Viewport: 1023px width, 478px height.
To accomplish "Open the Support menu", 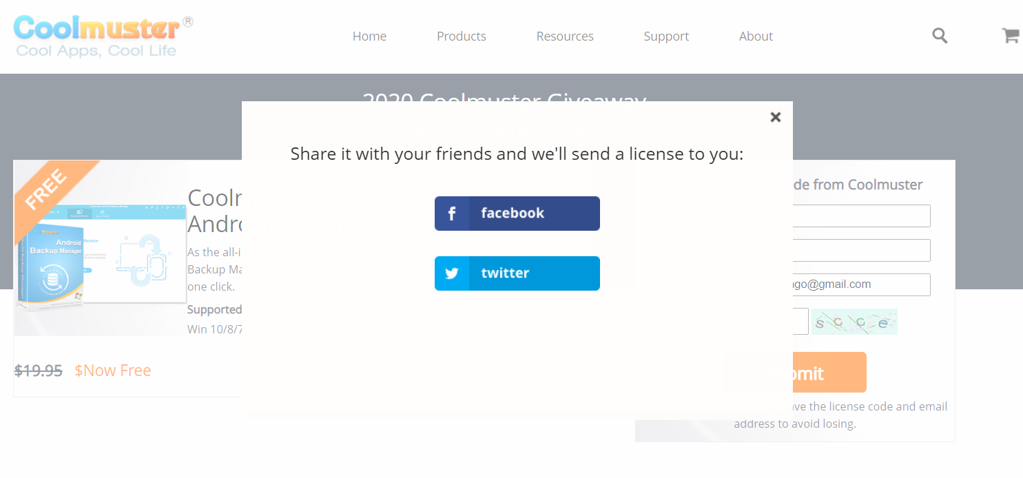I will coord(666,37).
